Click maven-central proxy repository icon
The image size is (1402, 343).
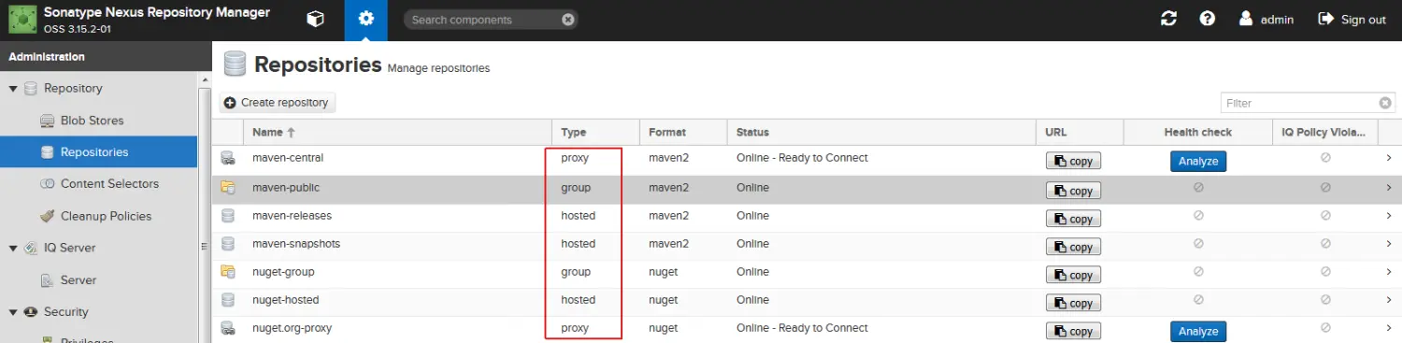pos(228,159)
